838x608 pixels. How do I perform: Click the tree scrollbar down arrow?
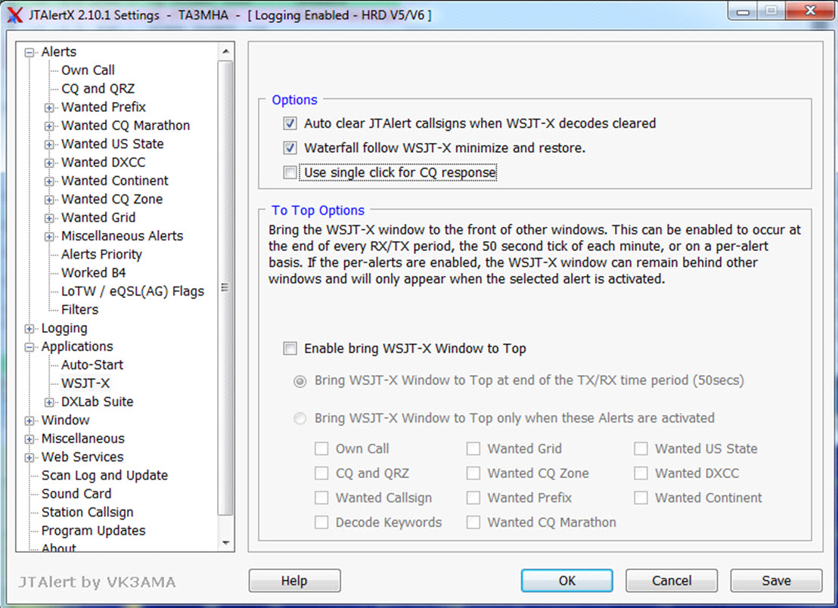pos(225,543)
